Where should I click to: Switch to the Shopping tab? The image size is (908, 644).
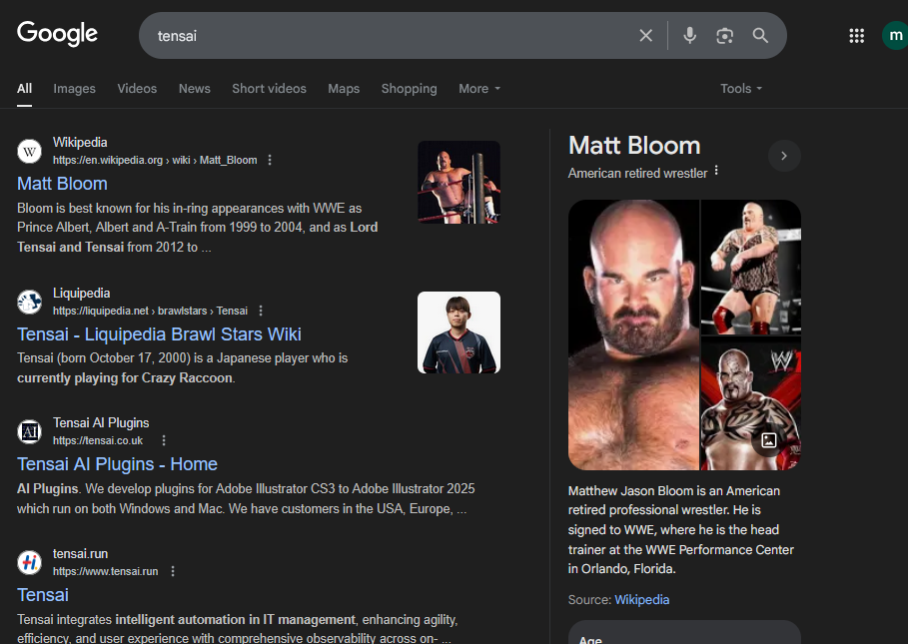(409, 89)
